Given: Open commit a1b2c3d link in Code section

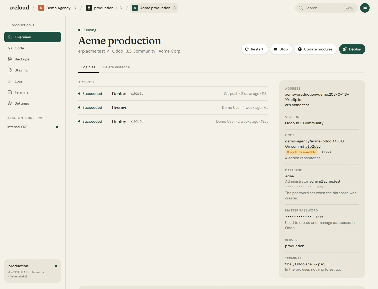Looking at the screenshot, I should (313, 146).
